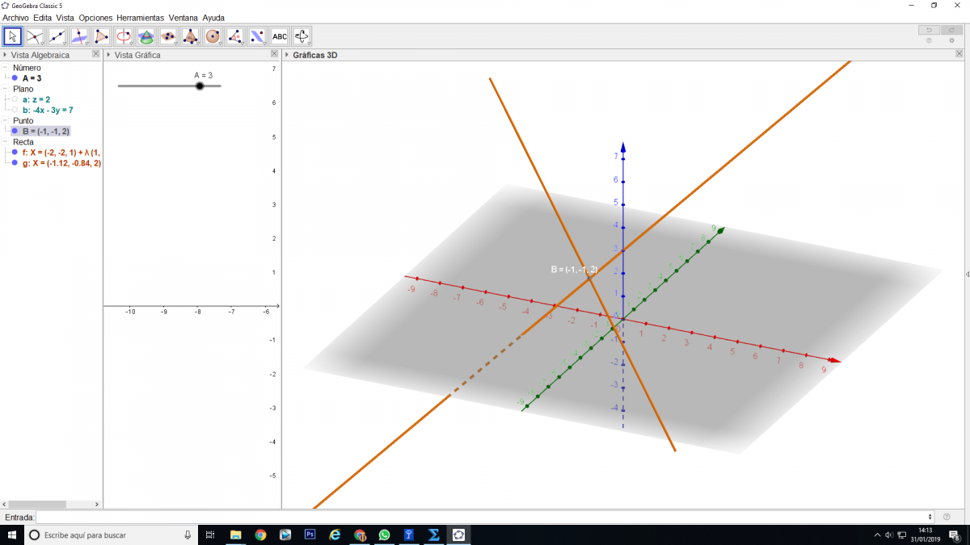The width and height of the screenshot is (970, 545).
Task: Collapse the Recta group in Vista Algebraica
Action: coord(6,141)
